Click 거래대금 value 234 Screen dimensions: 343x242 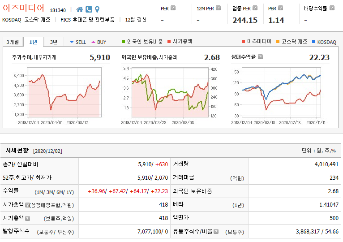tap(334, 178)
